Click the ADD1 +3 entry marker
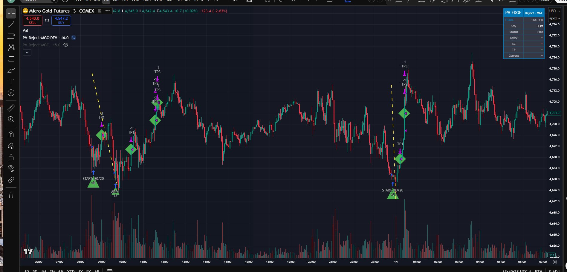 [115, 192]
